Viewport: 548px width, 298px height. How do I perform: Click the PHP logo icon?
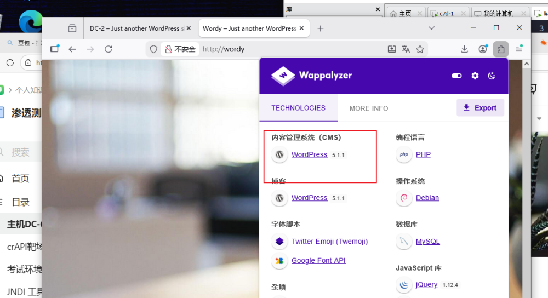[x=404, y=154]
